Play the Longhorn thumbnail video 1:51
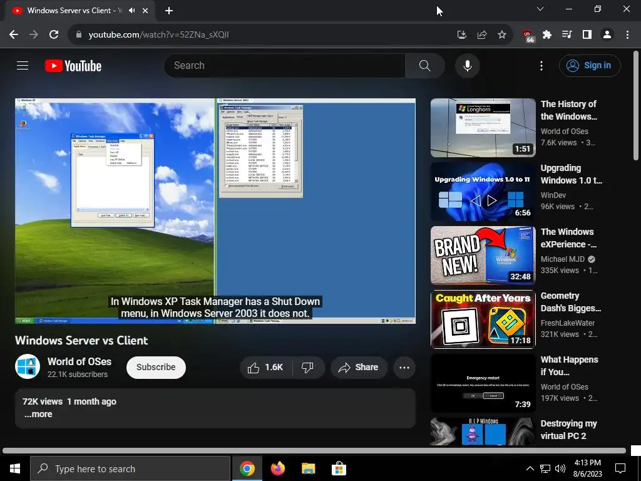 (483, 128)
